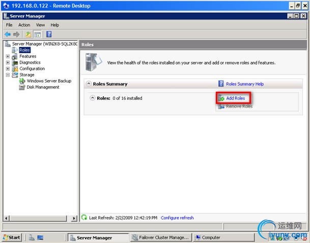Click the Back arrow toolbar icon
The height and width of the screenshot is (243, 310).
pos(8,34)
